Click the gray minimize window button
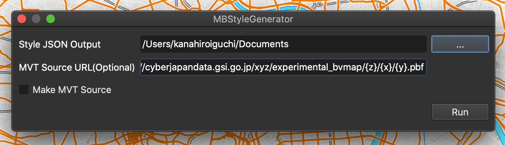Image resolution: width=505 pixels, height=145 pixels. 36,19
